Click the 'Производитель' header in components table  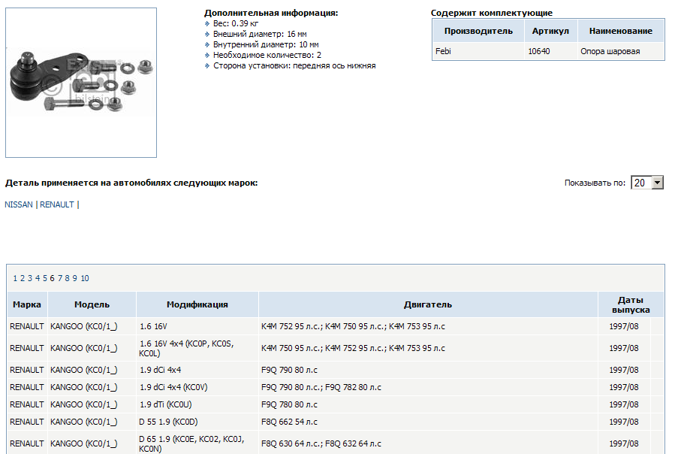coord(478,31)
